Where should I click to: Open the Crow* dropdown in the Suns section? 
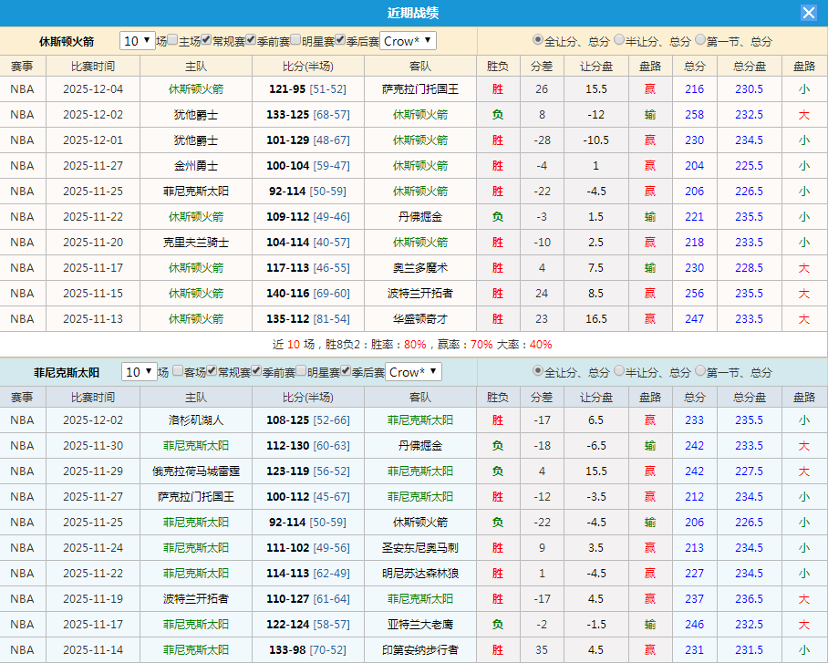pyautogui.click(x=410, y=372)
